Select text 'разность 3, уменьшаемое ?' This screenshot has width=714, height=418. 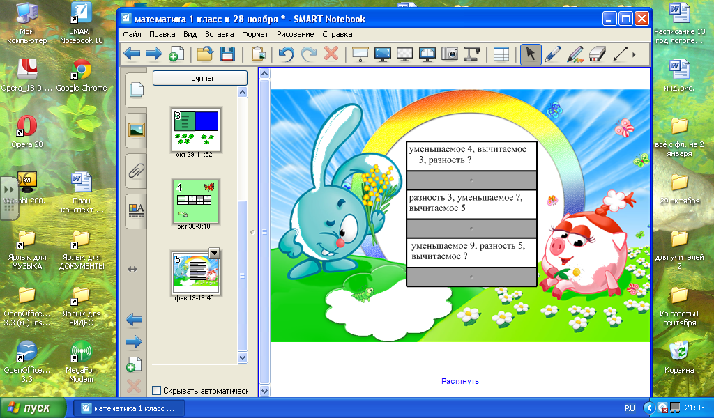(x=466, y=197)
